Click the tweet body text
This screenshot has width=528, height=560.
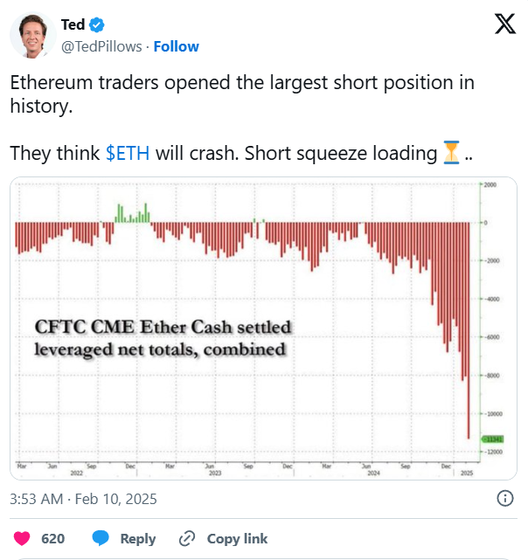[x=242, y=118]
